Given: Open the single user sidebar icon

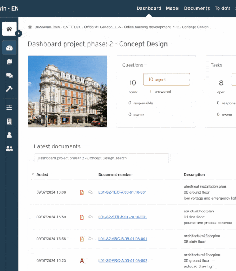Looking at the screenshot, I should click(9, 135).
